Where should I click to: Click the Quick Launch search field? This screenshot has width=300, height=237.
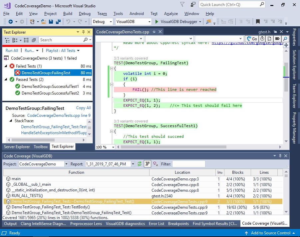[232, 5]
